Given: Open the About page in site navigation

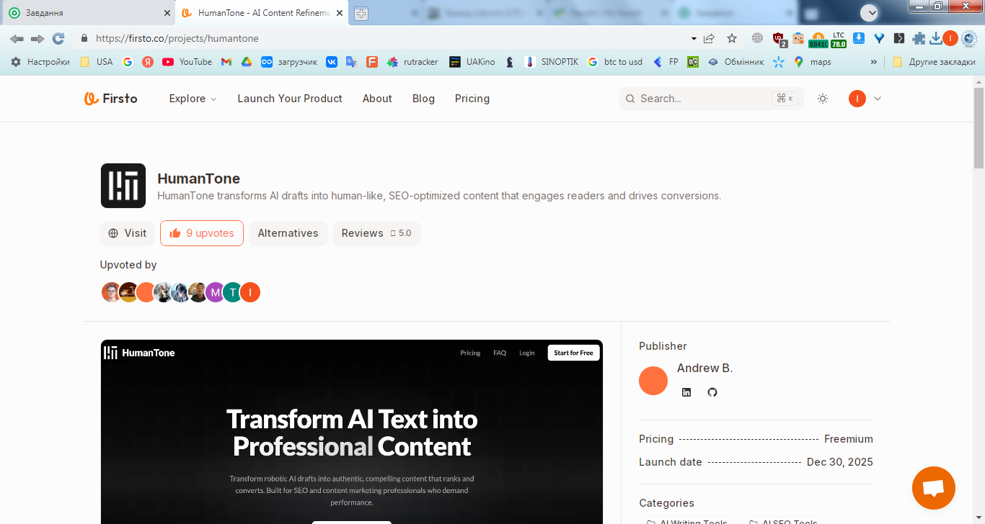Looking at the screenshot, I should [x=377, y=99].
